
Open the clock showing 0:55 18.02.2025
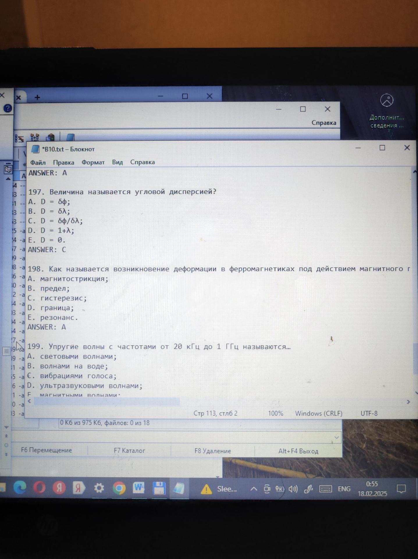pyautogui.click(x=372, y=489)
